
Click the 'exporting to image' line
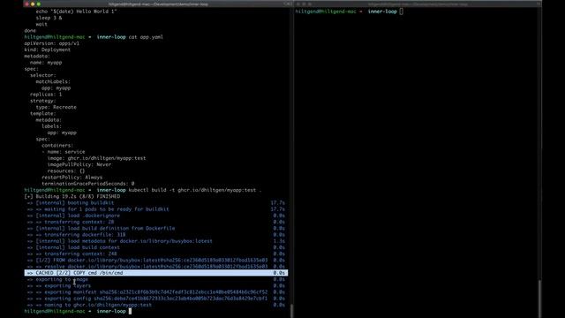click(x=57, y=279)
